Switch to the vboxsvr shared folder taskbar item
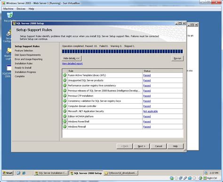The width and height of the screenshot is (223, 182). [120, 173]
